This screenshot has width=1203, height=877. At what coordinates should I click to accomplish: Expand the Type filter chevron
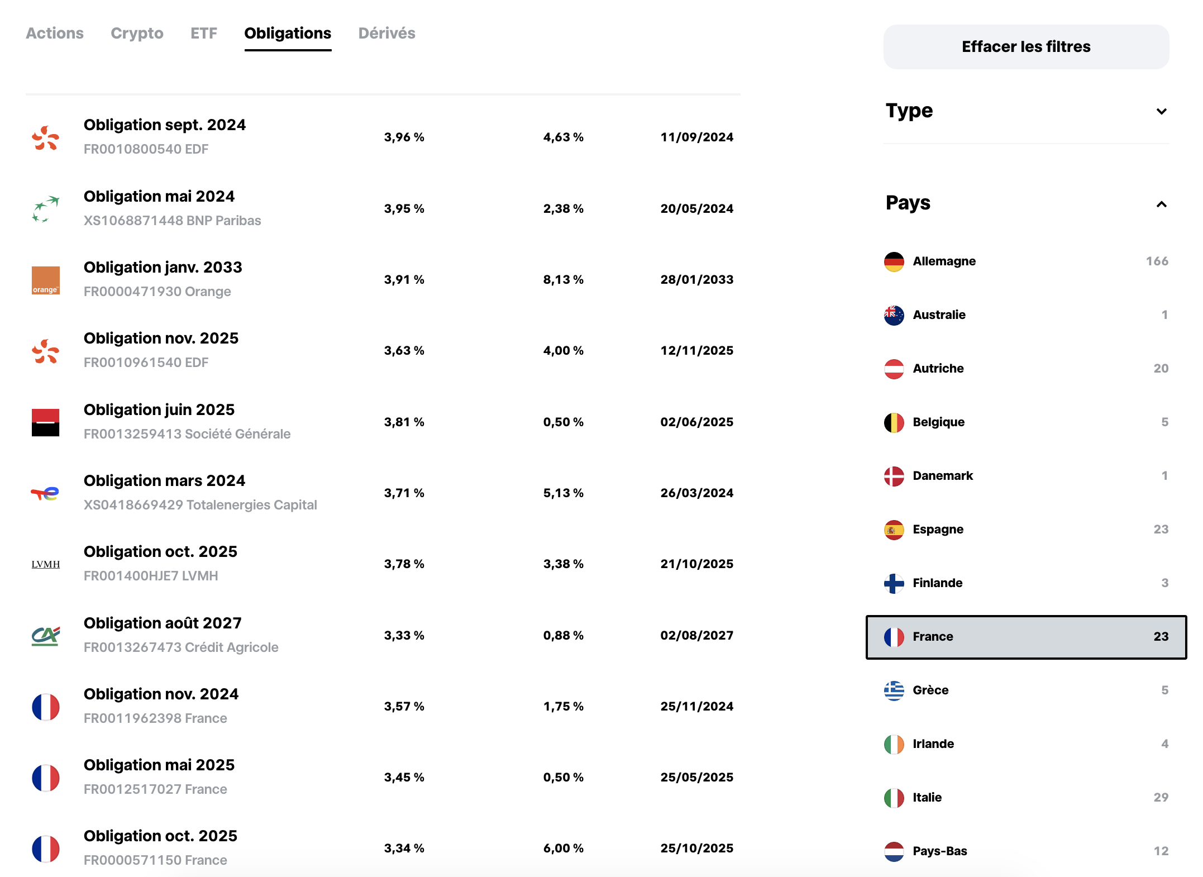[x=1161, y=111]
